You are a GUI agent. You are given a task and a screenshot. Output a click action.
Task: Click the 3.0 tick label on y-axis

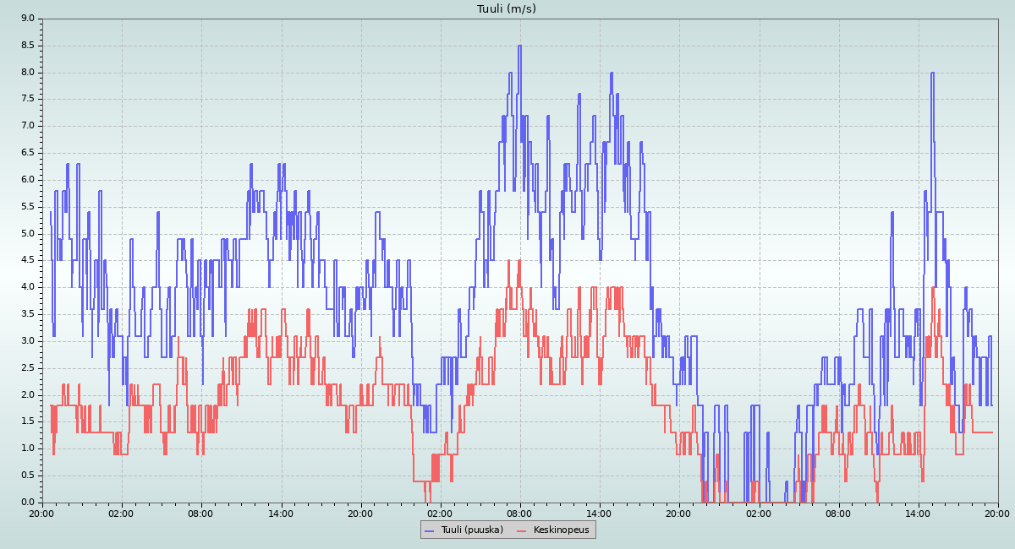tap(27, 341)
